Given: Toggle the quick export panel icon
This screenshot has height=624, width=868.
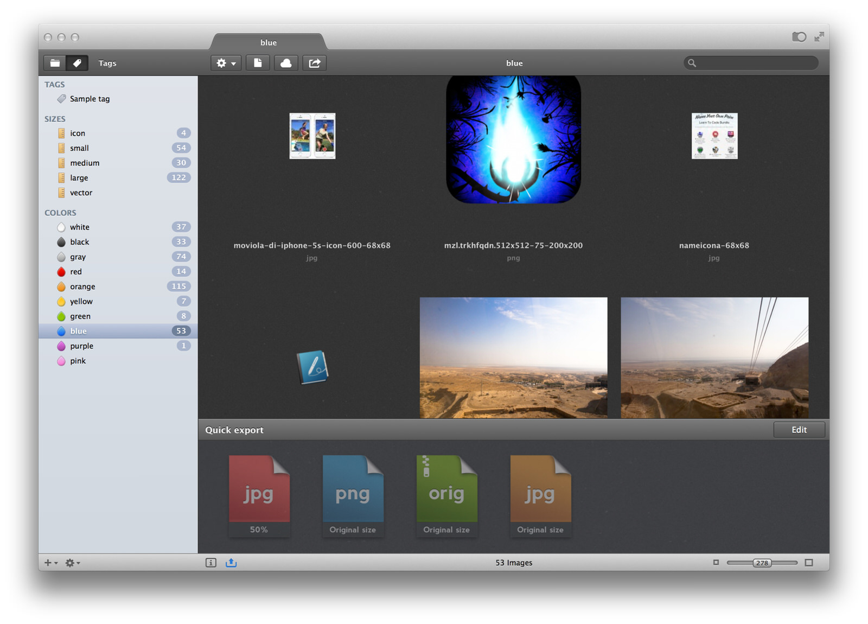Looking at the screenshot, I should click(231, 563).
